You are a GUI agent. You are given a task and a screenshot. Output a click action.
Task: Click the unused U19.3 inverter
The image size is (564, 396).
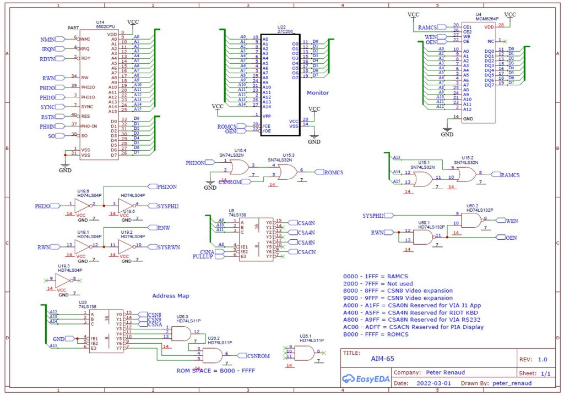pos(63,280)
